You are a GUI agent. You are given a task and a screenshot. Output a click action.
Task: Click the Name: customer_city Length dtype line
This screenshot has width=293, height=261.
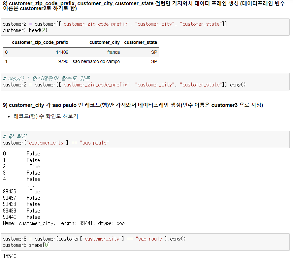coord(65,223)
